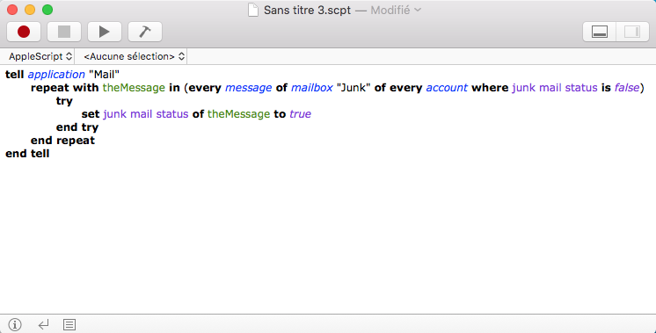The height and width of the screenshot is (333, 656).
Task: Click the word application in first line
Action: click(56, 75)
